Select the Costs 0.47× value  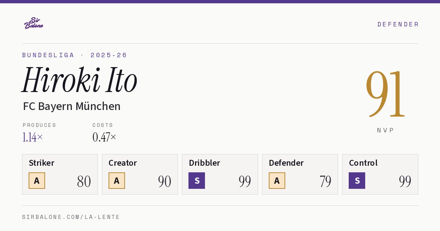coord(104,137)
